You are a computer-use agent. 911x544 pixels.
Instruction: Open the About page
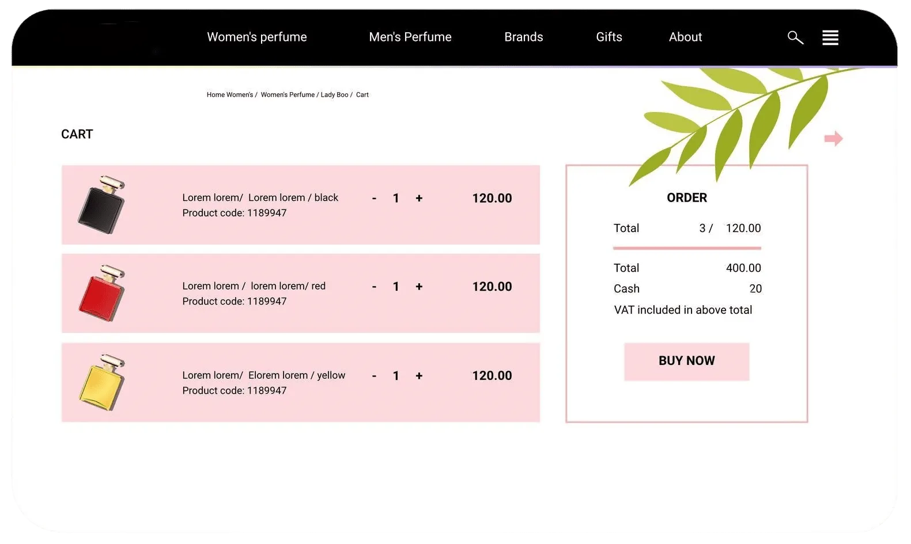(685, 37)
